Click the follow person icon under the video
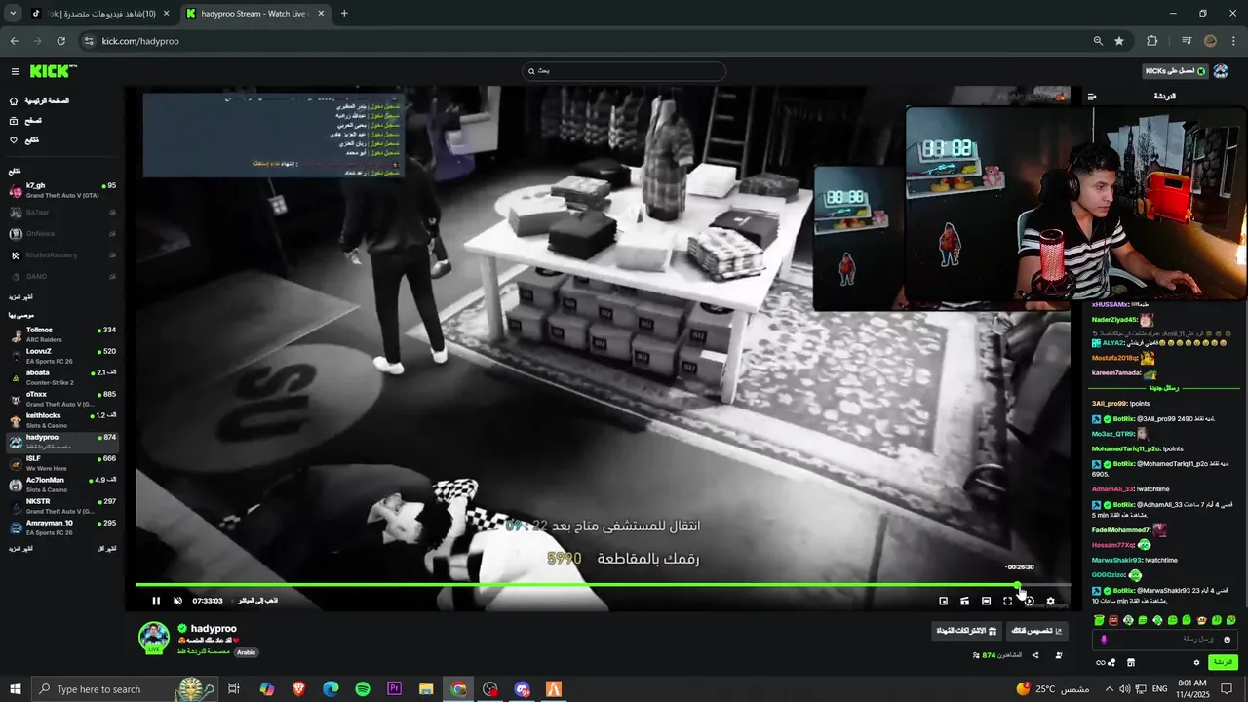Image resolution: width=1248 pixels, height=702 pixels. tap(1059, 655)
